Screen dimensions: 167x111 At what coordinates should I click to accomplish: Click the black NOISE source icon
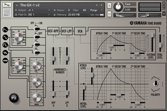click(x=5, y=61)
